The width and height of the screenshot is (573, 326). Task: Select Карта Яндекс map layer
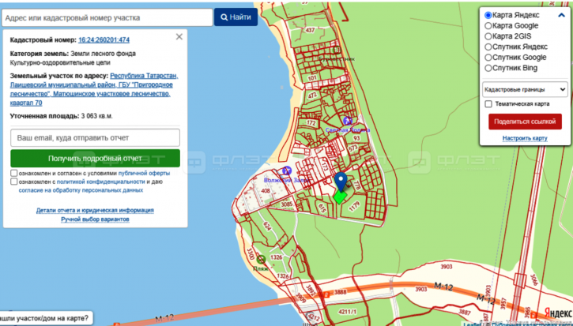point(488,15)
